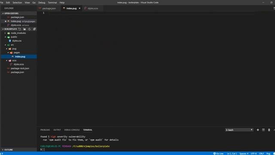Close index.pug in Open Editors list

[x=6, y=21]
